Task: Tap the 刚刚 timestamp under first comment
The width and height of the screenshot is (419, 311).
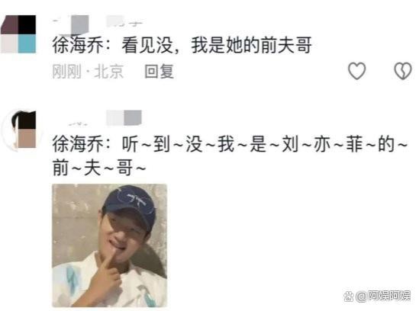Action: point(66,72)
